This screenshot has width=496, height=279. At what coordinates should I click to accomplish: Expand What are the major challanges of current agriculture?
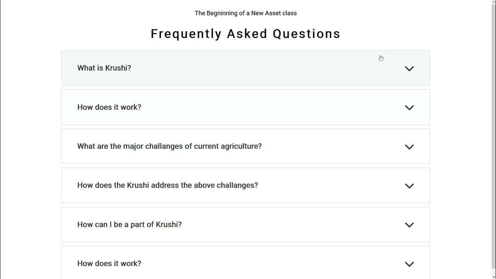[x=169, y=146]
